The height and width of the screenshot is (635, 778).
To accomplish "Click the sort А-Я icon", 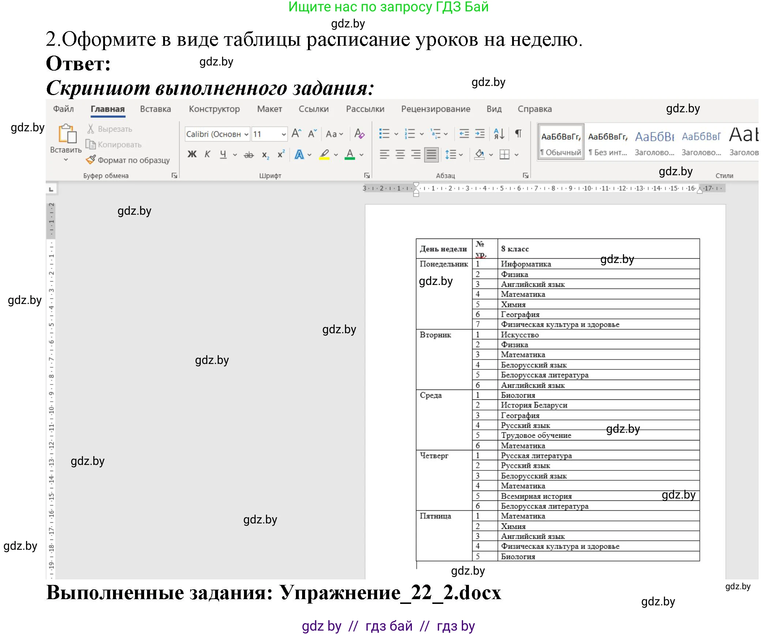I will point(500,134).
